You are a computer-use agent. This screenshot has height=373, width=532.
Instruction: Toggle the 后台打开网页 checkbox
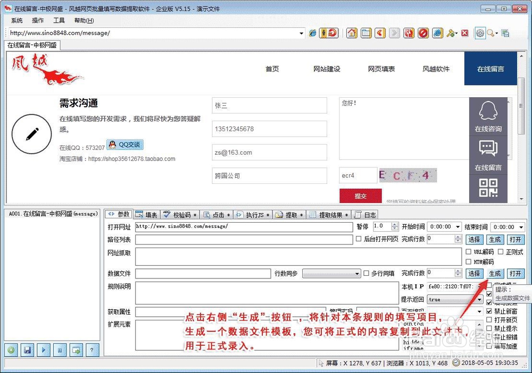[x=358, y=239]
